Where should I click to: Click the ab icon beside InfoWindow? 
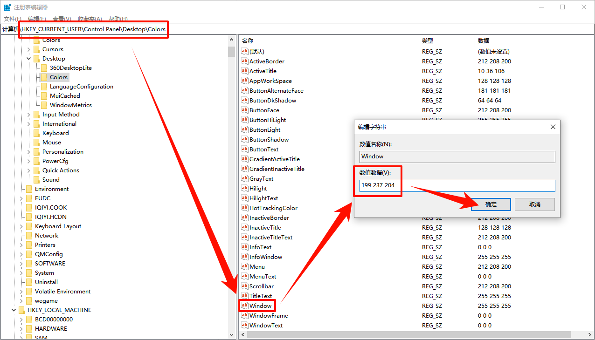[245, 257]
